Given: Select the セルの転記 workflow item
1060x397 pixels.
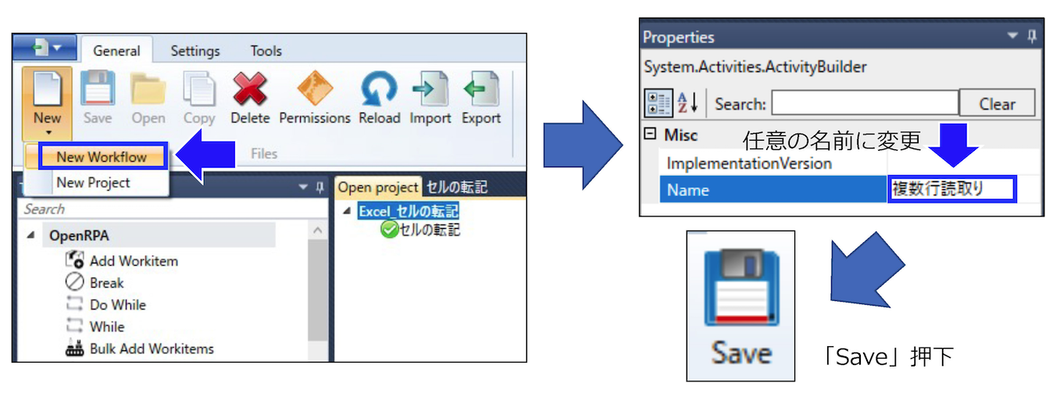Looking at the screenshot, I should [430, 229].
